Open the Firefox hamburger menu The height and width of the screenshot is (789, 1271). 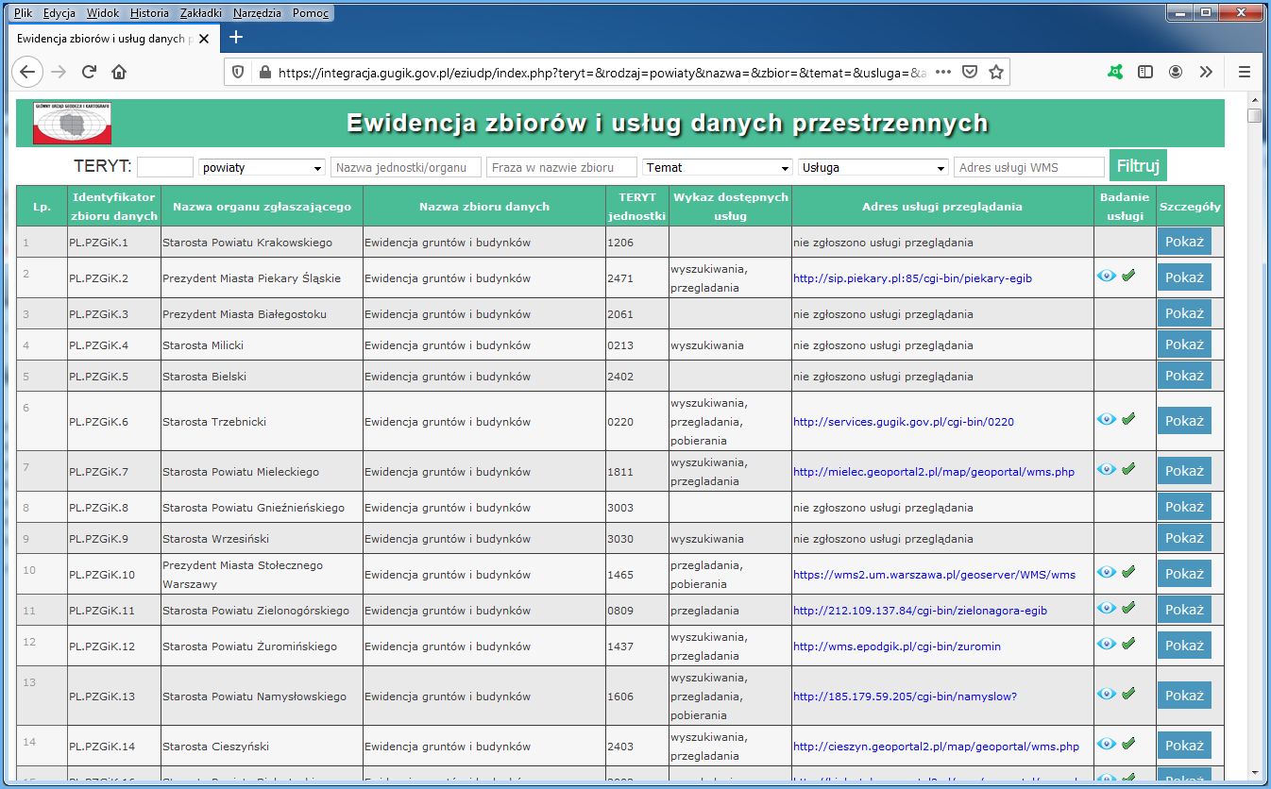tap(1245, 72)
